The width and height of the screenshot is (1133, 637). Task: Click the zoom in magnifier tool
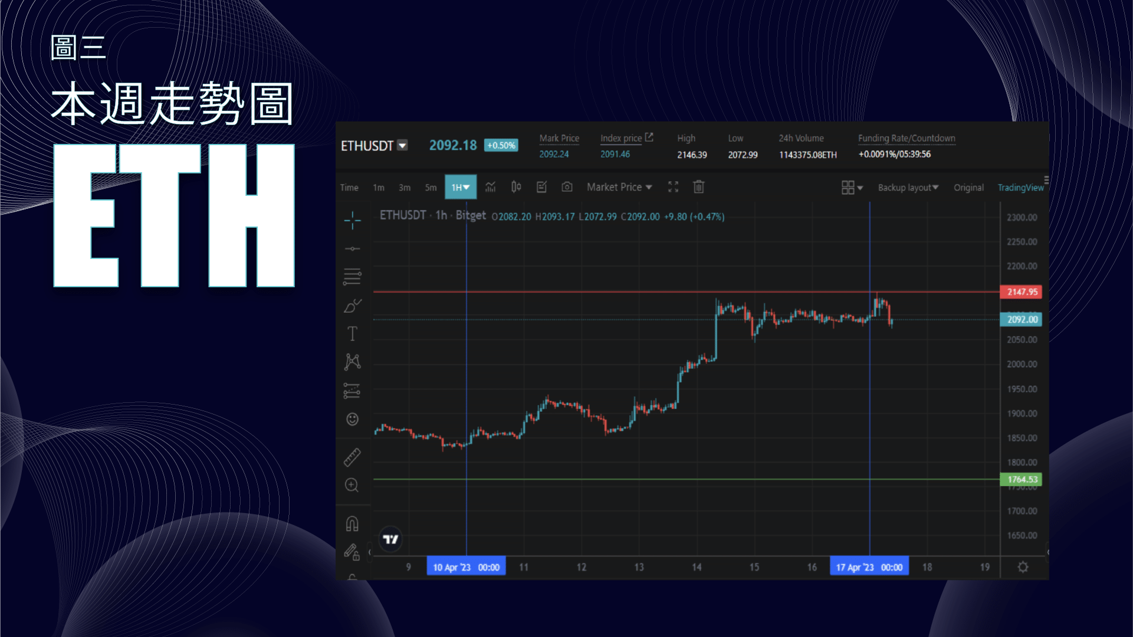point(352,485)
